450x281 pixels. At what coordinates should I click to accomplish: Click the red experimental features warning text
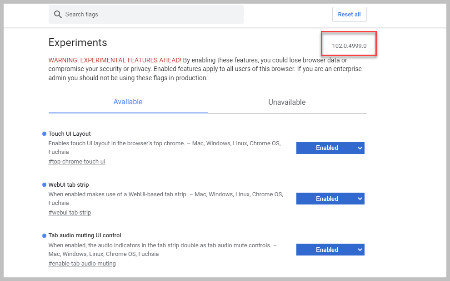click(115, 60)
